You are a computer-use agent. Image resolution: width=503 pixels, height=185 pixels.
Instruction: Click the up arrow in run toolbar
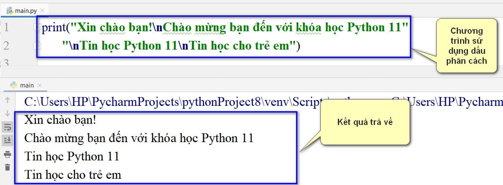[x=7, y=100]
